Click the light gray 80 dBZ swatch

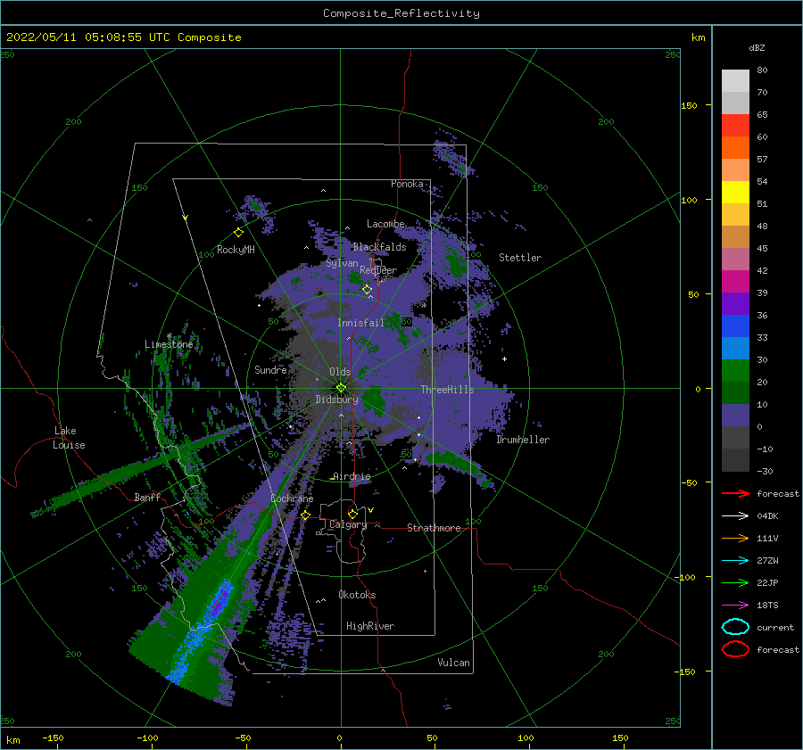[x=735, y=80]
